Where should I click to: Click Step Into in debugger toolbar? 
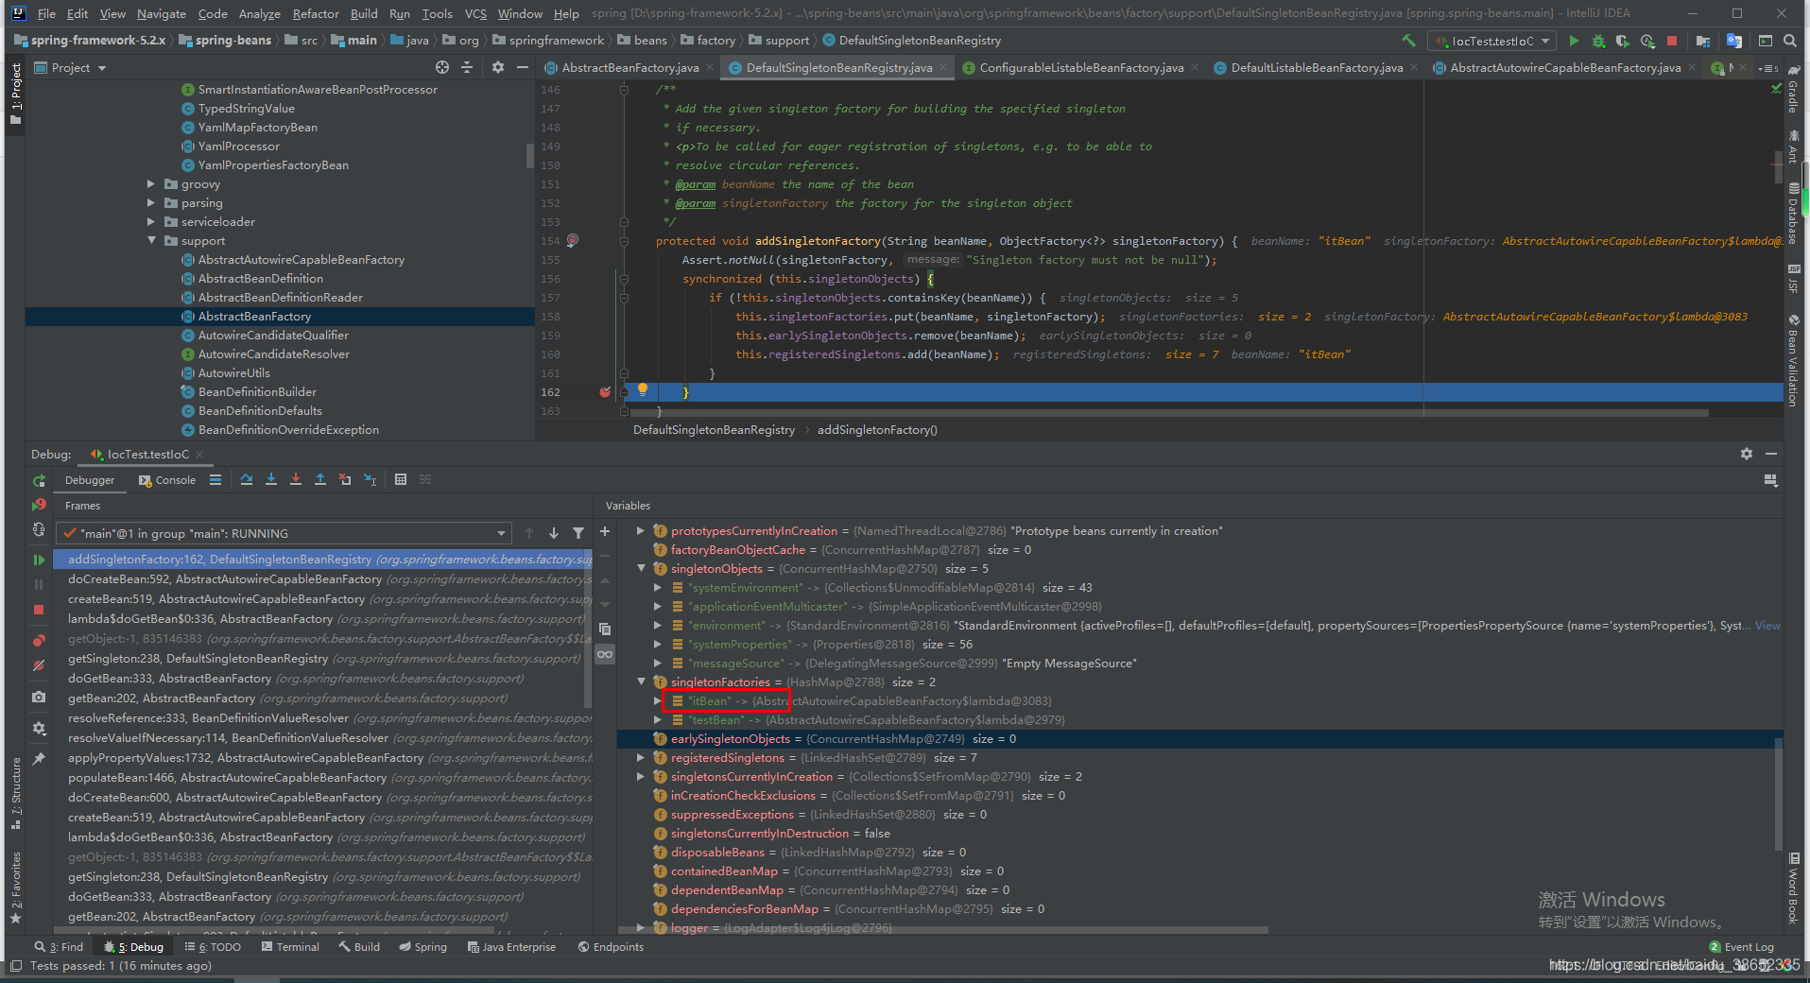pos(271,479)
